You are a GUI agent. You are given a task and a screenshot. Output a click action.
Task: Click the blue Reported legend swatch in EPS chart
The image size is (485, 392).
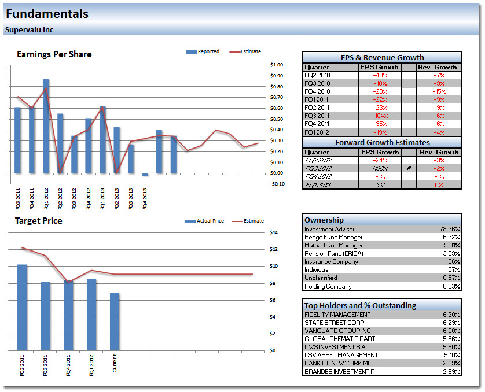pyautogui.click(x=191, y=52)
